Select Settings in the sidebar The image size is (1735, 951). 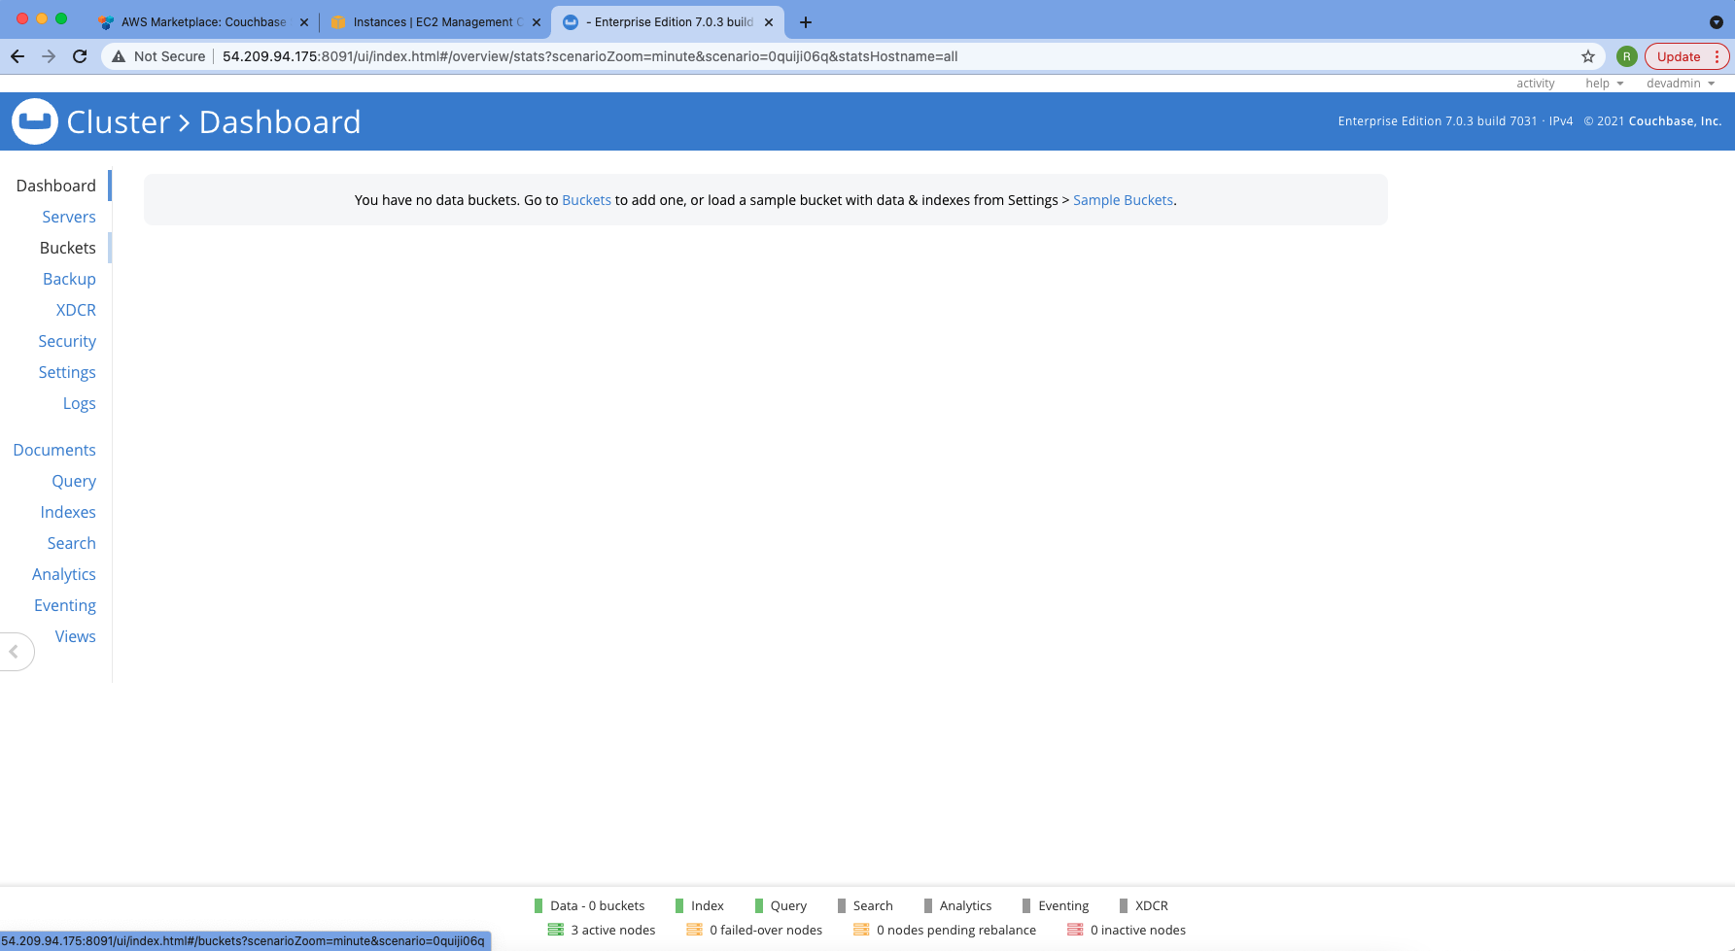coord(67,372)
